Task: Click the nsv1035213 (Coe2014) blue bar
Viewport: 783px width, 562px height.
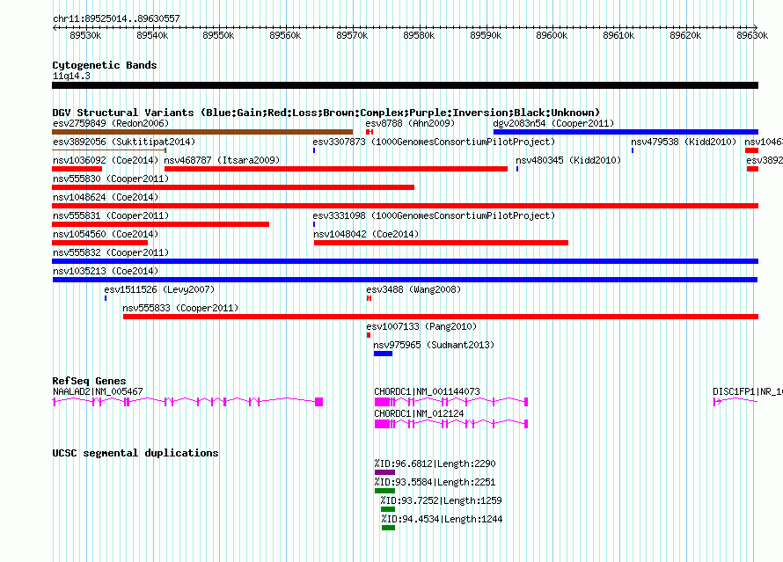Action: (405, 280)
